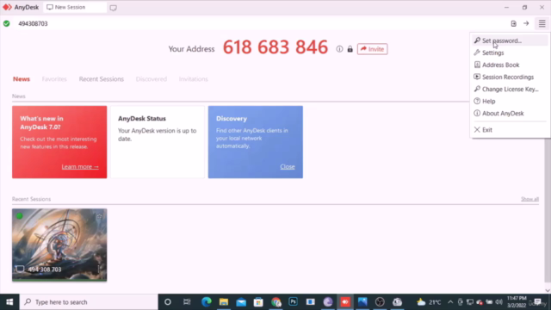The height and width of the screenshot is (310, 551).
Task: Click the file transfer icon in address bar
Action: coord(514,23)
